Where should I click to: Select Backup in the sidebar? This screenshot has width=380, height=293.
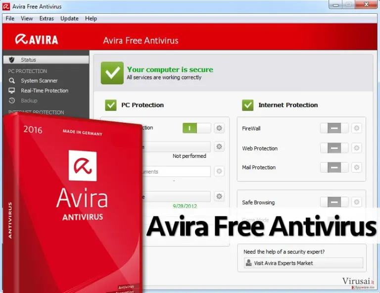[29, 101]
